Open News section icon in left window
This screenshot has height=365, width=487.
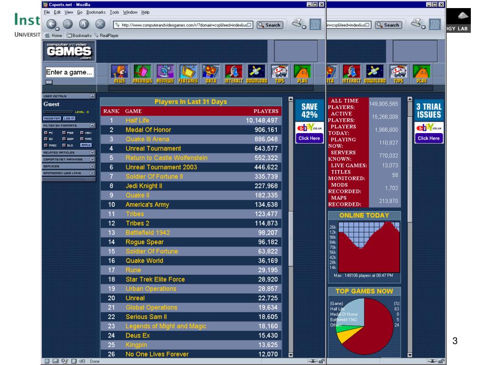[x=119, y=74]
